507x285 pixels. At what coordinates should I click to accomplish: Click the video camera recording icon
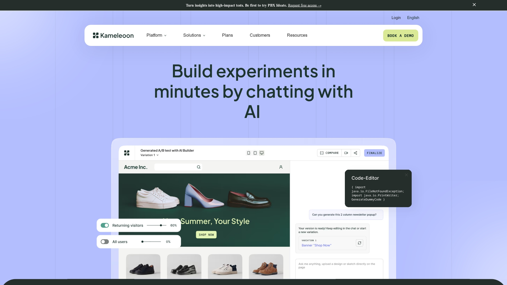coord(346,153)
